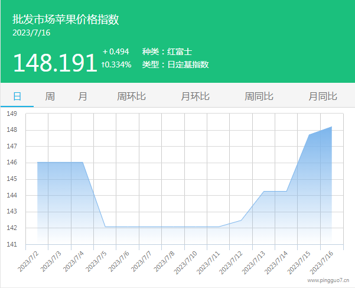Click the header date below the title
Viewport: 355px width, 288px height.
pyautogui.click(x=31, y=33)
